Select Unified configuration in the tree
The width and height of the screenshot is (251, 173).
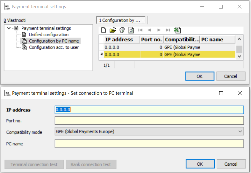coord(48,35)
